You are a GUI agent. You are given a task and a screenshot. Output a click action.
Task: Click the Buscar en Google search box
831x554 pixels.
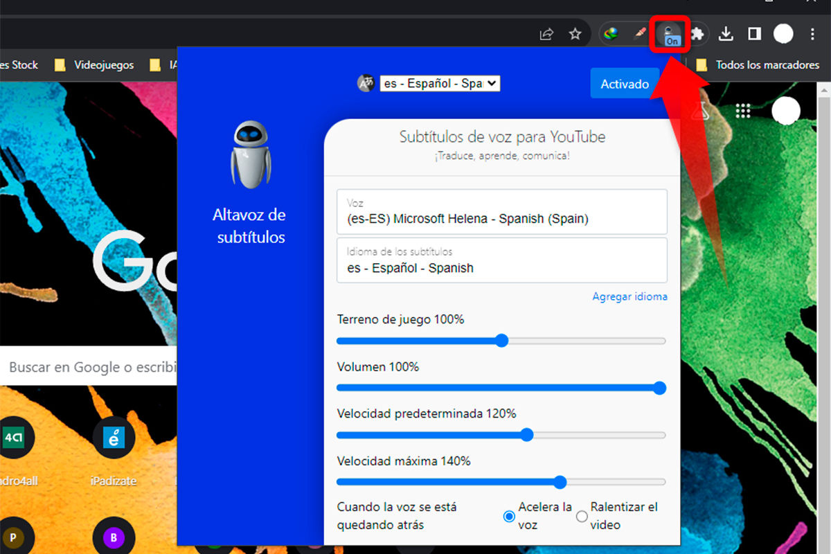[89, 367]
